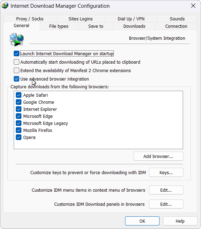Click the Browser/System Integration globe icon
The height and width of the screenshot is (229, 201).
[x=17, y=39]
